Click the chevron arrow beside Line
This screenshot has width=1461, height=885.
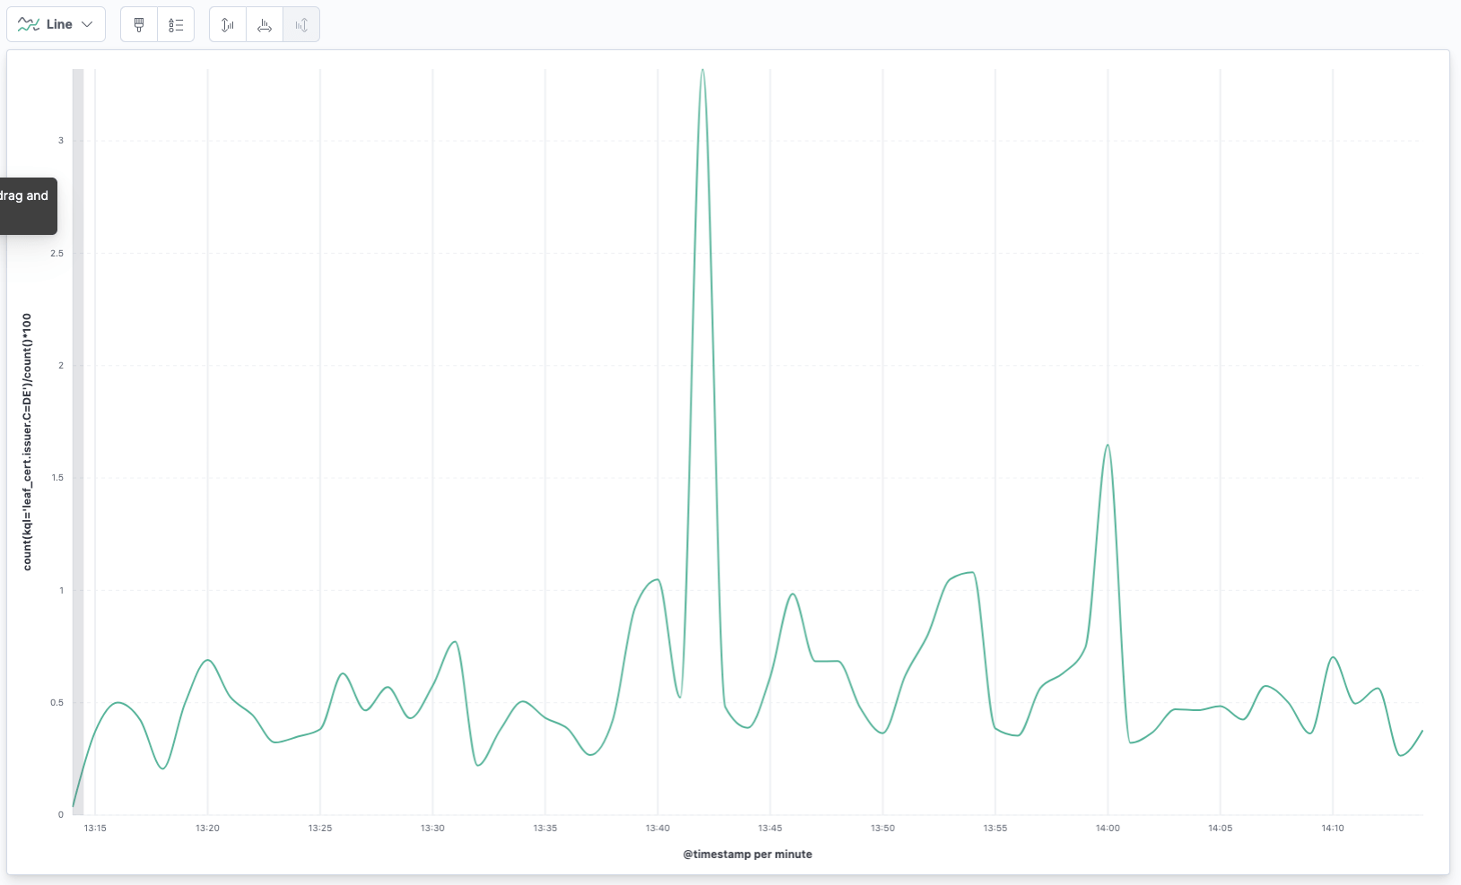87,24
